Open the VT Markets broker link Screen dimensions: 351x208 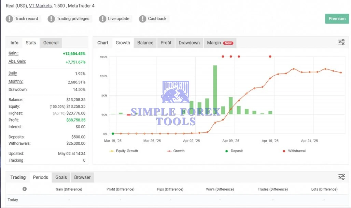[x=40, y=6]
